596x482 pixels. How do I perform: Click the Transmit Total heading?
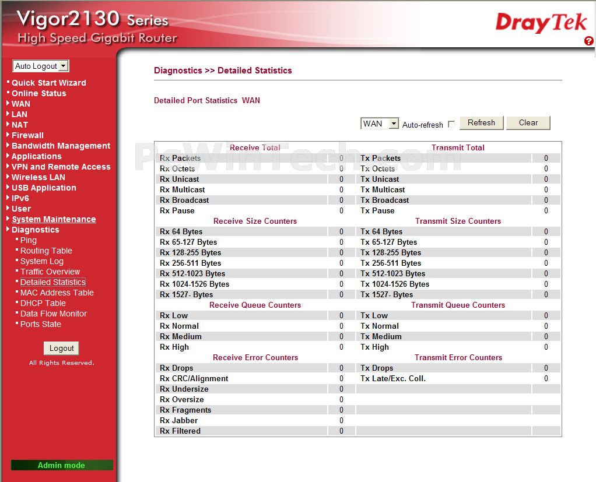458,148
